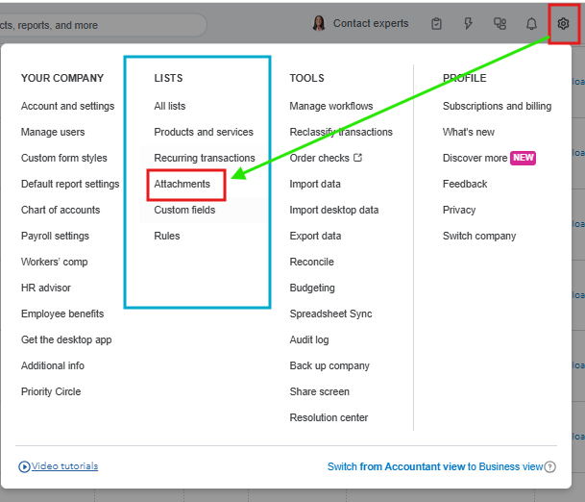
Task: Open Feedback
Action: [x=465, y=184]
